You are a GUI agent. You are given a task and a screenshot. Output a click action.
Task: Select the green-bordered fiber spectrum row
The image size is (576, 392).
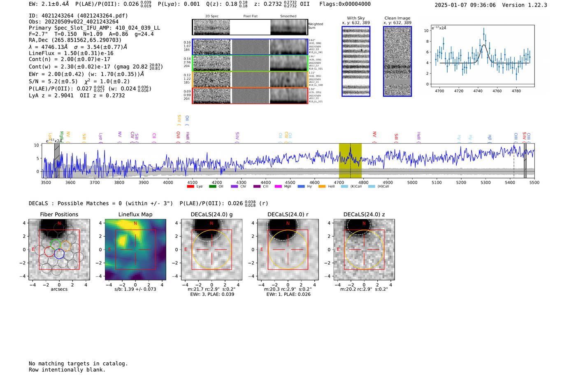(250, 63)
